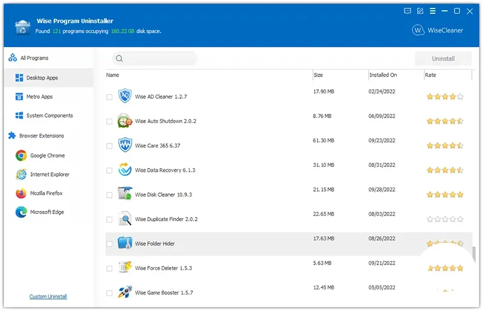Click the 09/28/2022 install date

[382, 189]
